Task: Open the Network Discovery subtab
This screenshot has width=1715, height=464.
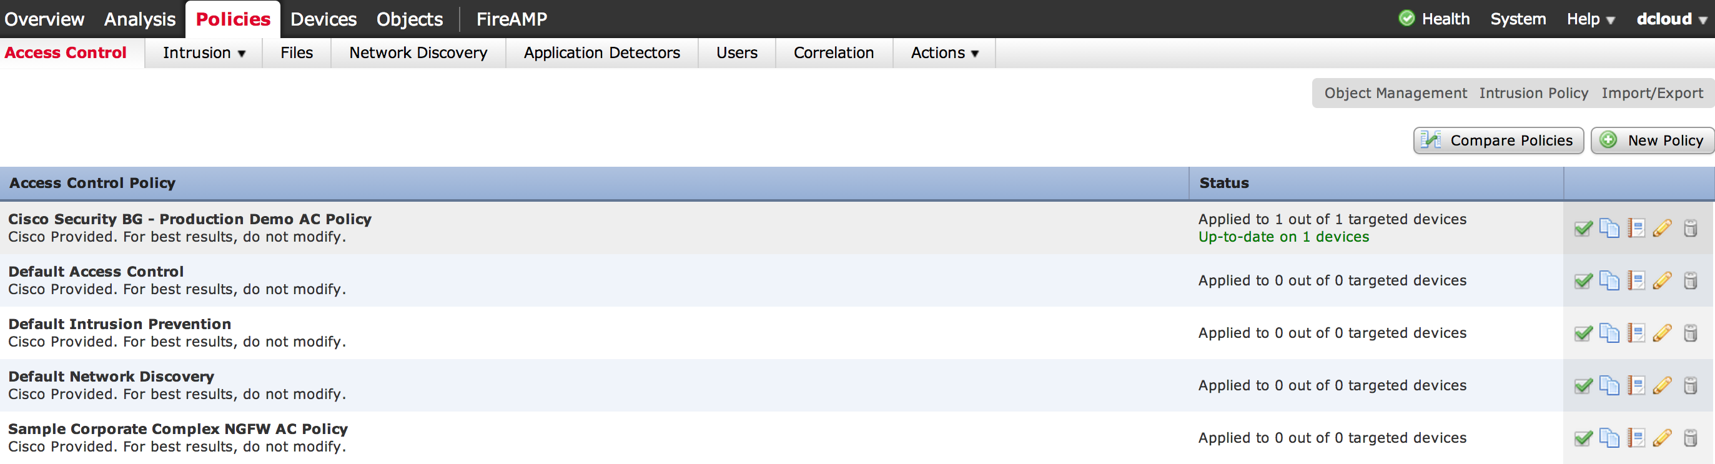Action: pyautogui.click(x=418, y=53)
